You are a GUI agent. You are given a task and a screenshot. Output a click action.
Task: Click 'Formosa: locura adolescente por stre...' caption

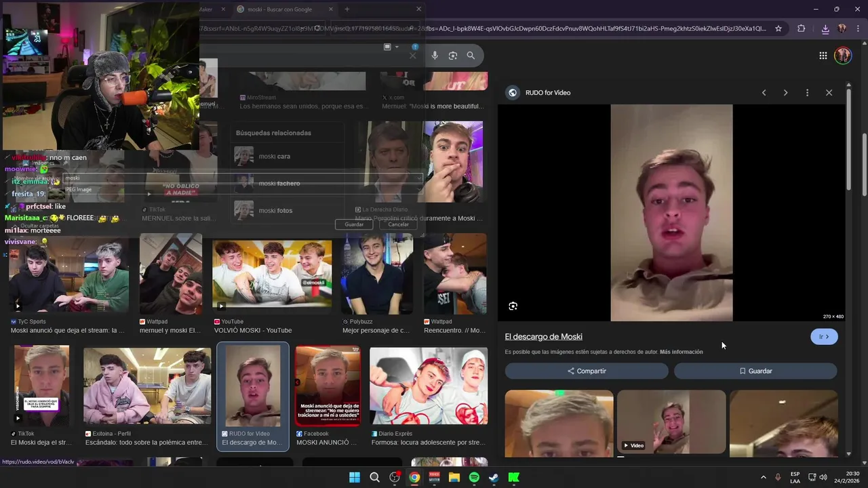(x=428, y=443)
